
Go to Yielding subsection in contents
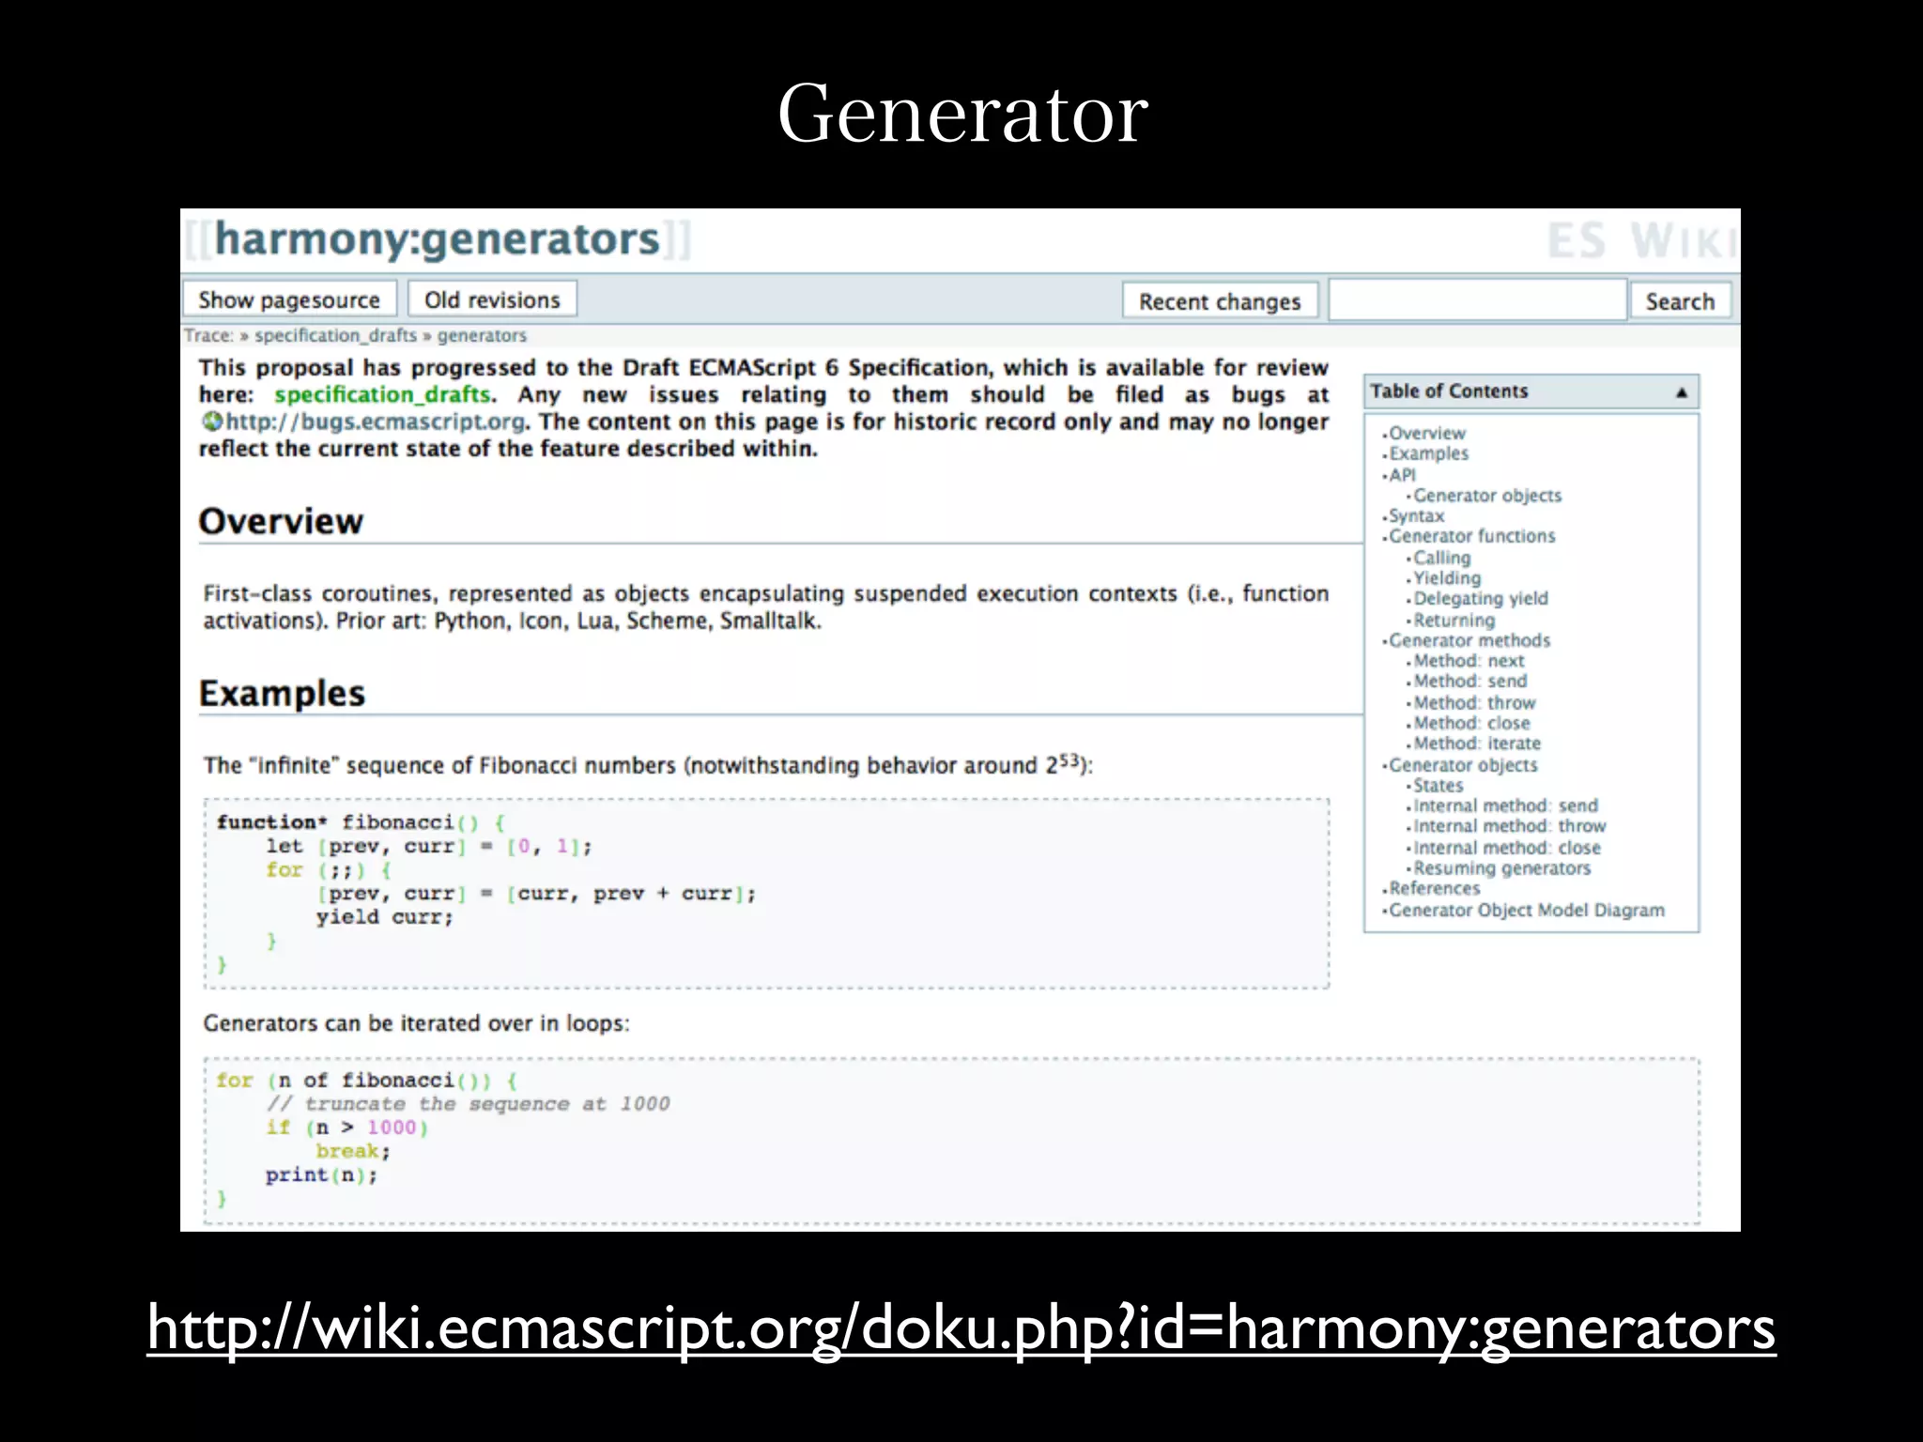pos(1447,578)
